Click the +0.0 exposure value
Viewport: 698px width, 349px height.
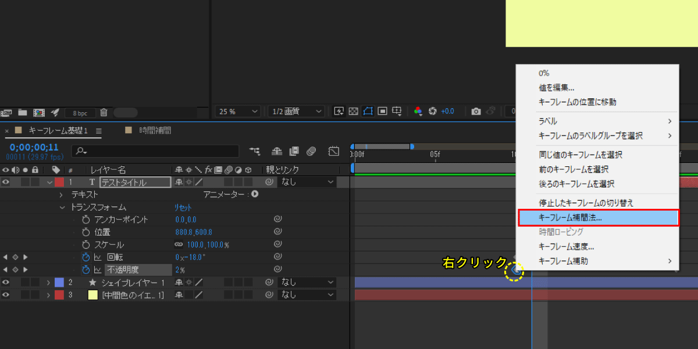447,111
